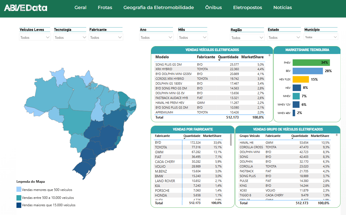This screenshot has height=215, width=346.
Task: Switch to the Frotas tab
Action: 105,8
